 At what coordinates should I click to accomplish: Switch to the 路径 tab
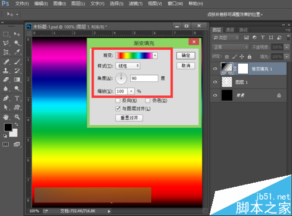point(244,30)
